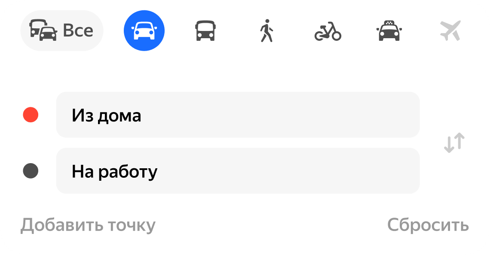Click the gray destination point marker
Image resolution: width=490 pixels, height=255 pixels.
pos(31,171)
